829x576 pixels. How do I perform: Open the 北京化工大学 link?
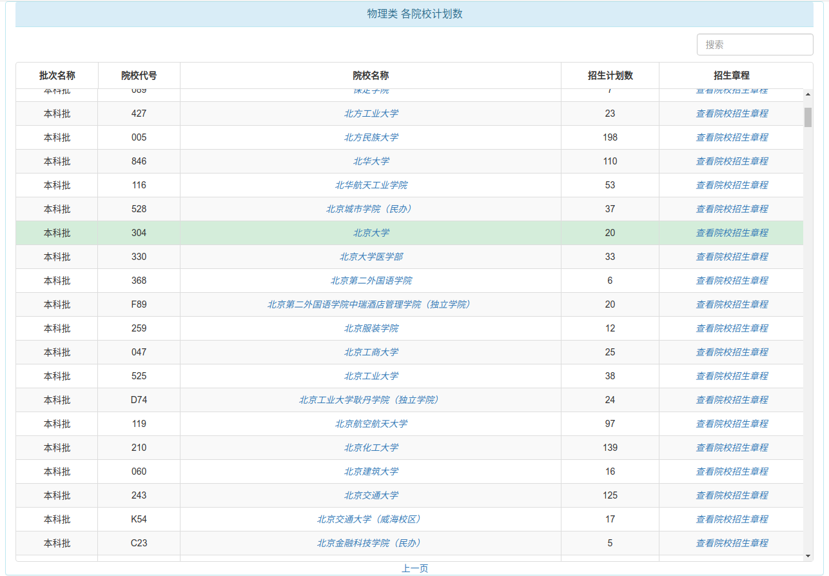pyautogui.click(x=371, y=448)
